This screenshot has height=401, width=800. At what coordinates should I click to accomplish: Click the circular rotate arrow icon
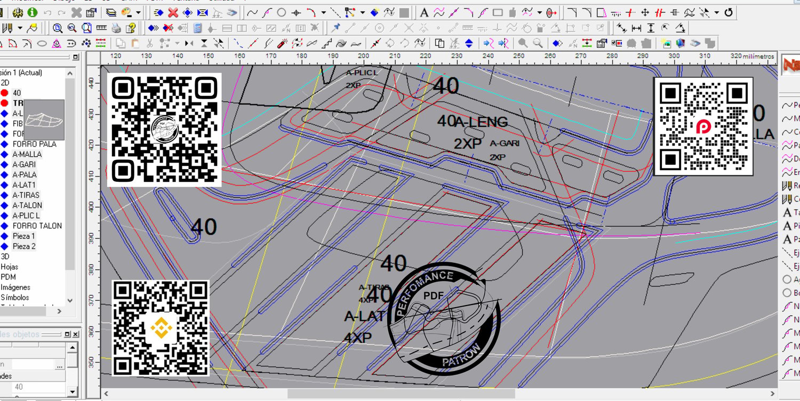(x=729, y=12)
